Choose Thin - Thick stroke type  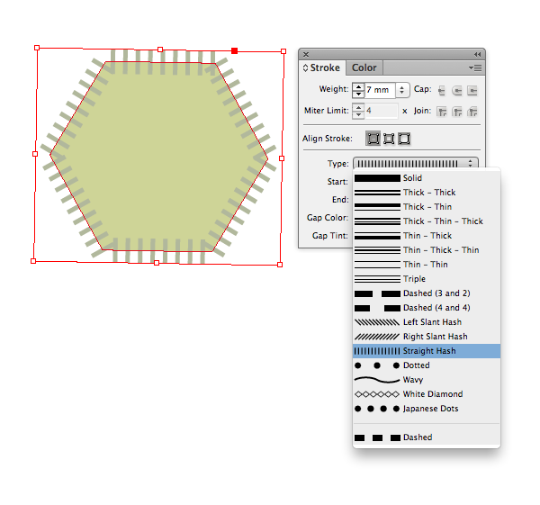pos(427,236)
